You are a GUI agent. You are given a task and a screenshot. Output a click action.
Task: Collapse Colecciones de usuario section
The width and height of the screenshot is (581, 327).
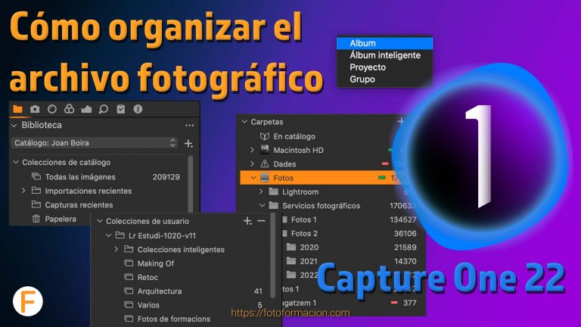pyautogui.click(x=99, y=221)
